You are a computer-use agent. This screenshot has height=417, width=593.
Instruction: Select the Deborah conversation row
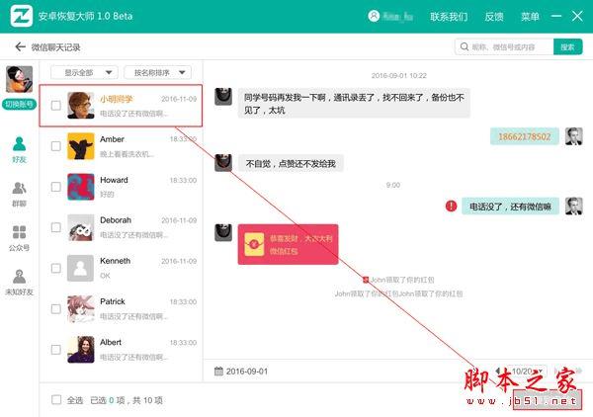(x=121, y=227)
